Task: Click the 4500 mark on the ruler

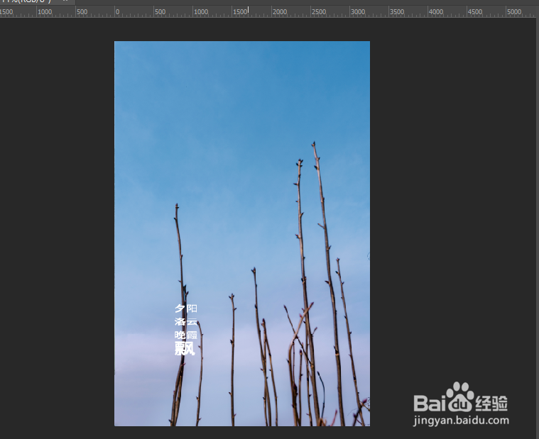Action: click(475, 12)
